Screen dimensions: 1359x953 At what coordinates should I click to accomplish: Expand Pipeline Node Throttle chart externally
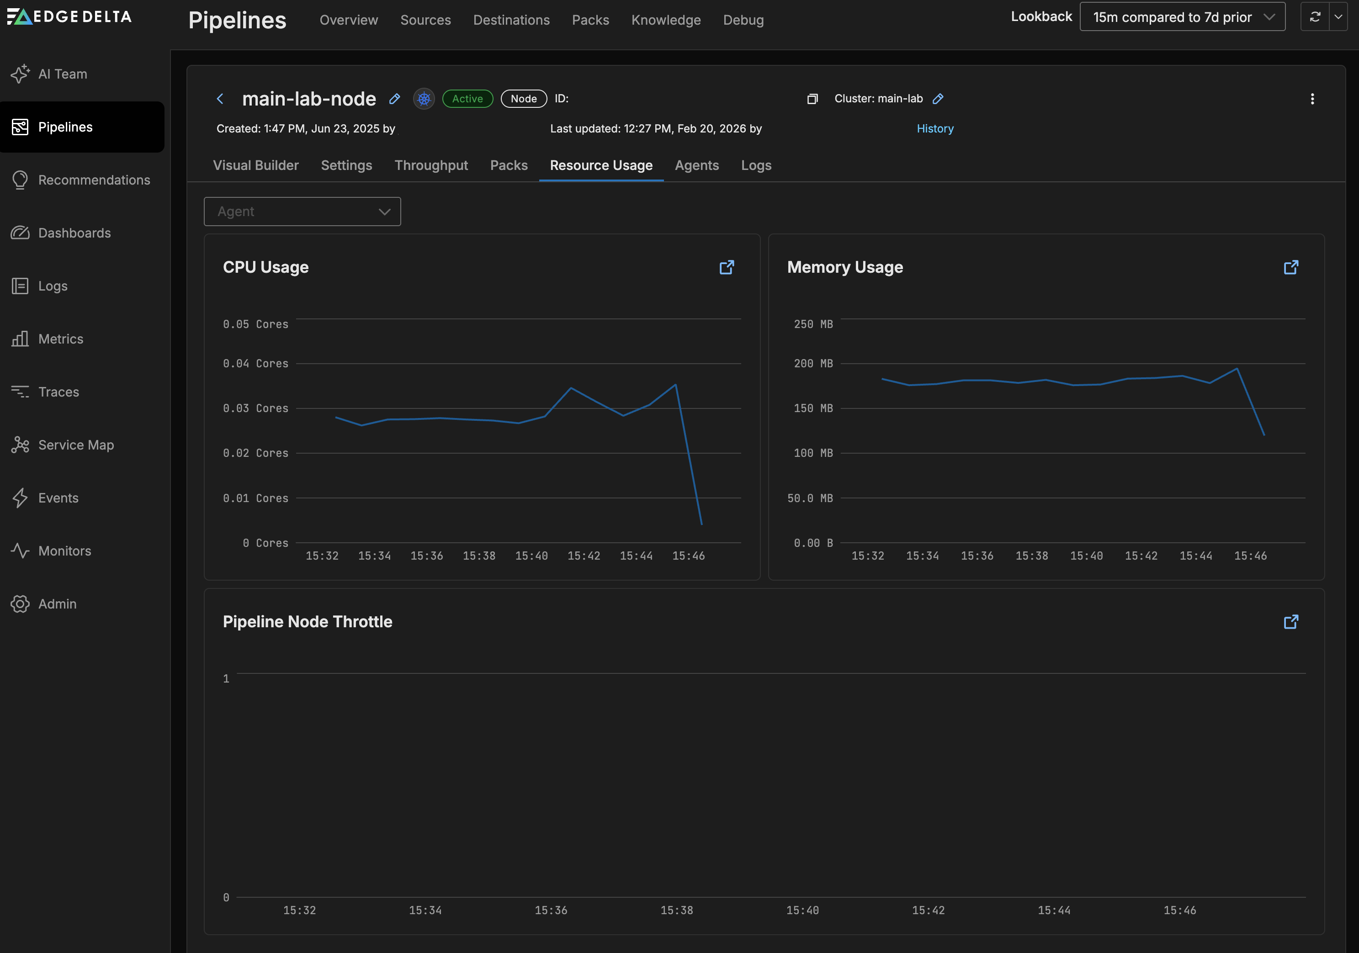[1290, 621]
